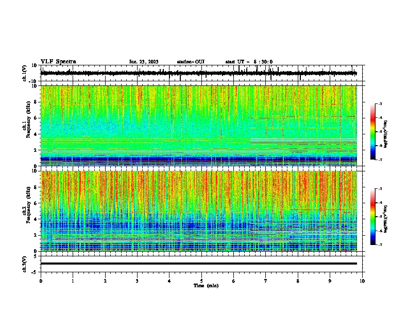This screenshot has width=408, height=315.
Task: Select the ch.3 flat voltage trace
Action: point(198,264)
